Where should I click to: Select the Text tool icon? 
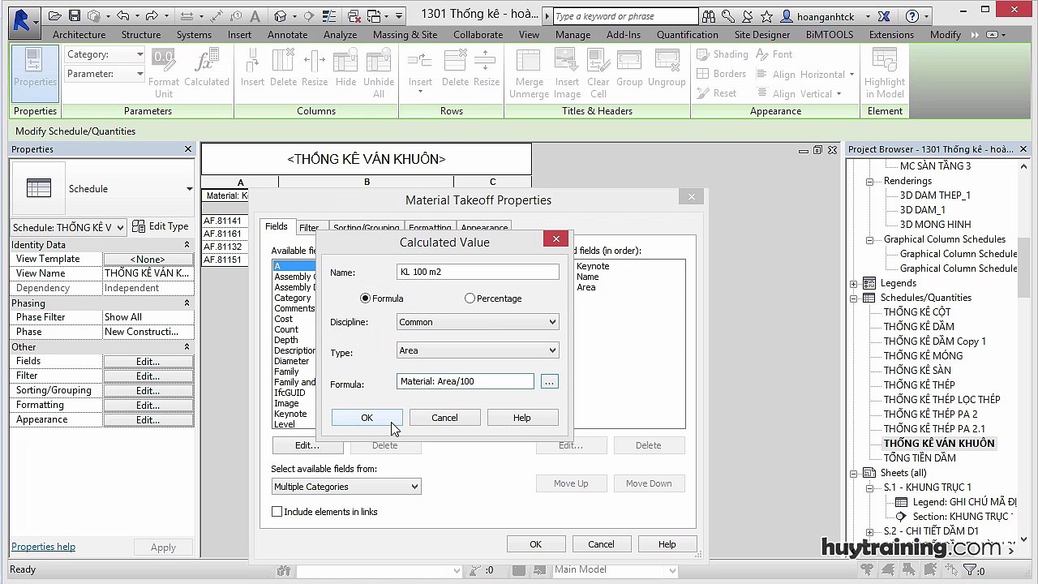[255, 16]
